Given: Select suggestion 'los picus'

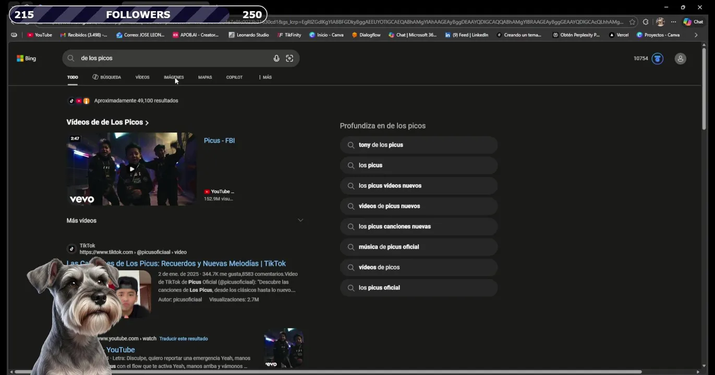Looking at the screenshot, I should [x=419, y=165].
